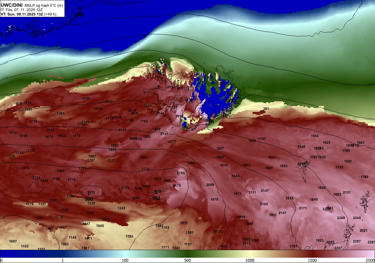Click the height value 1331

click(112, 160)
